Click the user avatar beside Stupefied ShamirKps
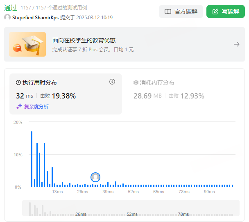Screen dimensions: 249x222 click(7, 17)
